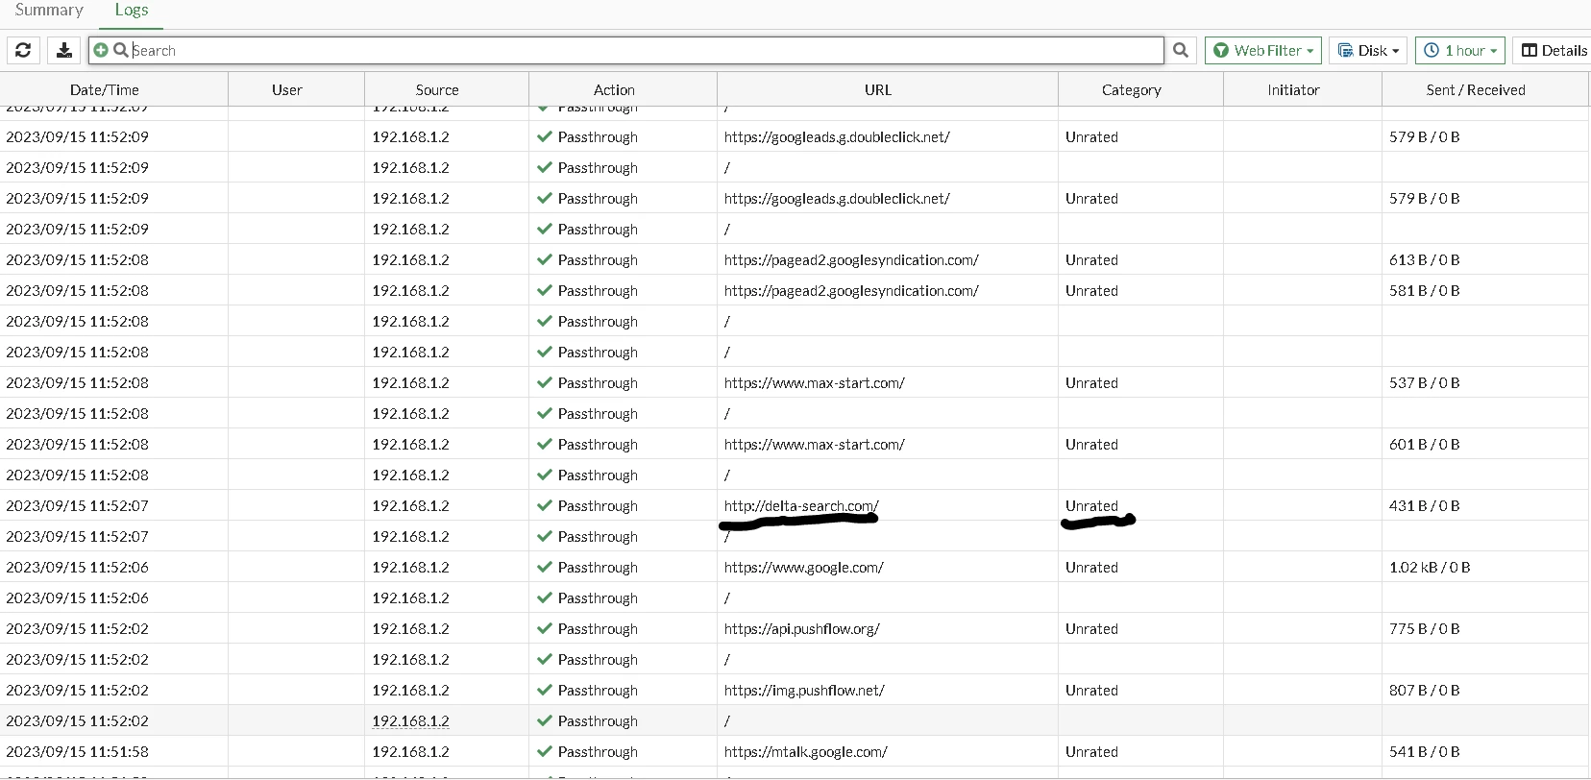Click the Sent / Received column header

tap(1476, 89)
